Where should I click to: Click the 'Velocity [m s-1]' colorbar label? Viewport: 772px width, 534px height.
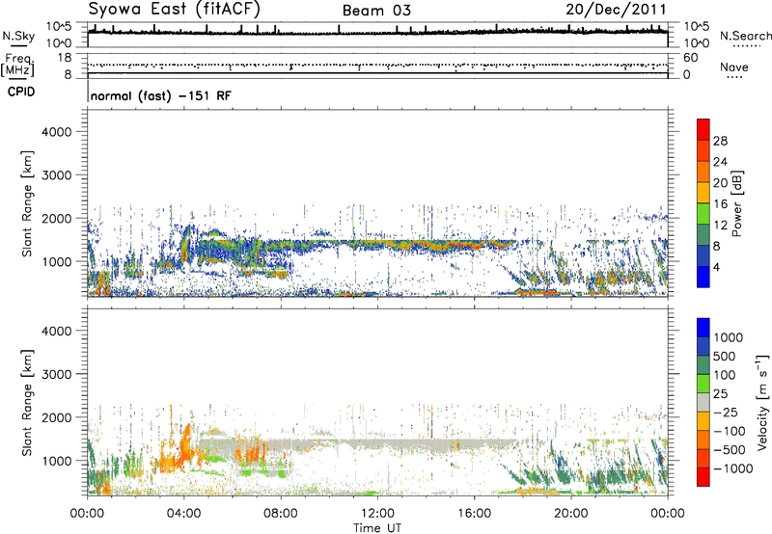(762, 402)
